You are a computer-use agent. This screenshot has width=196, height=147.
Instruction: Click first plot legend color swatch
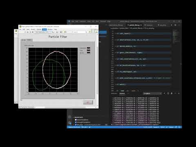click(x=89, y=48)
